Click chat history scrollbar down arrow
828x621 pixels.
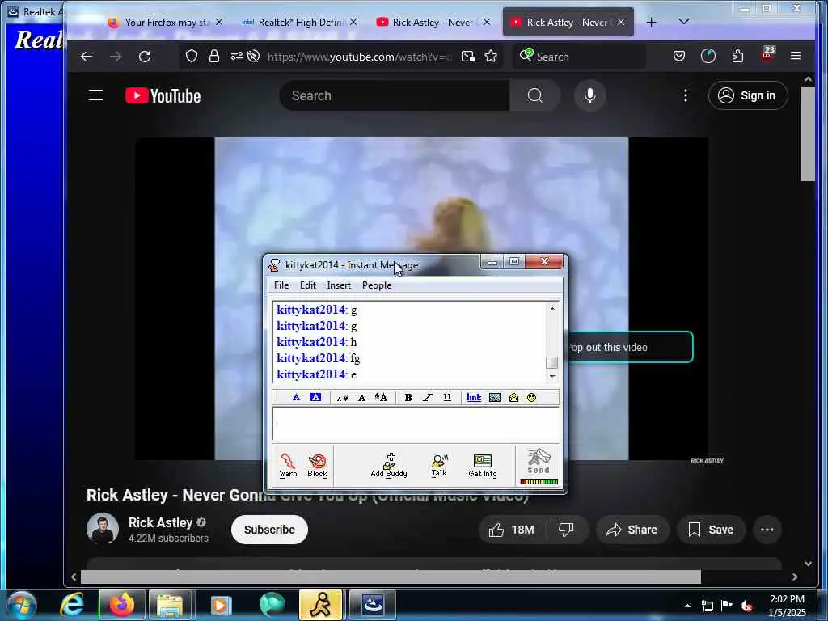(552, 376)
